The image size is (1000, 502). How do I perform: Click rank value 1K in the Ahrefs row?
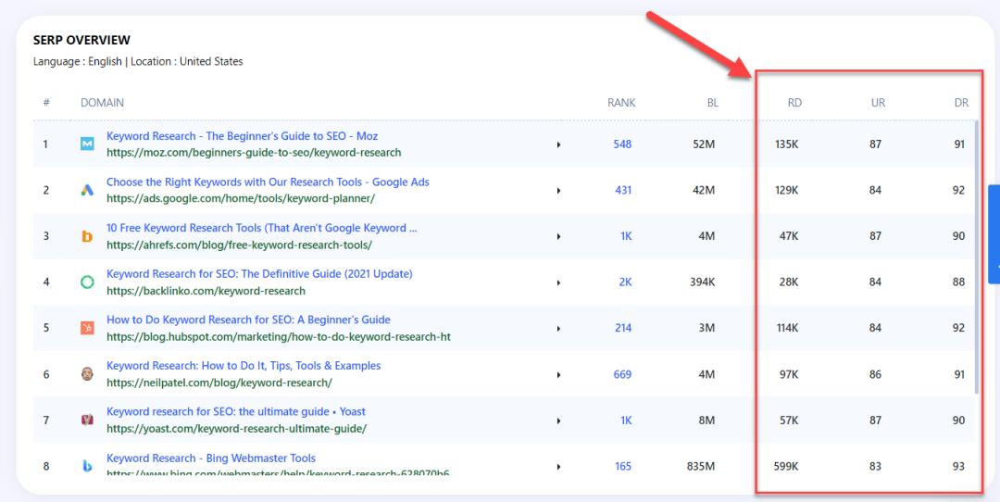pos(626,236)
